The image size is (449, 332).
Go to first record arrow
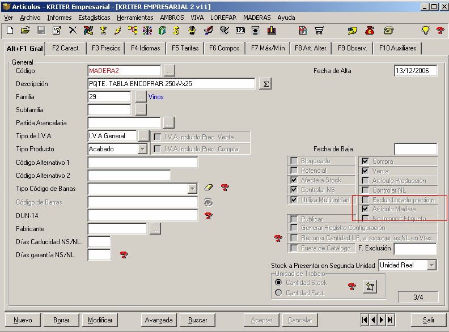pyautogui.click(x=365, y=320)
